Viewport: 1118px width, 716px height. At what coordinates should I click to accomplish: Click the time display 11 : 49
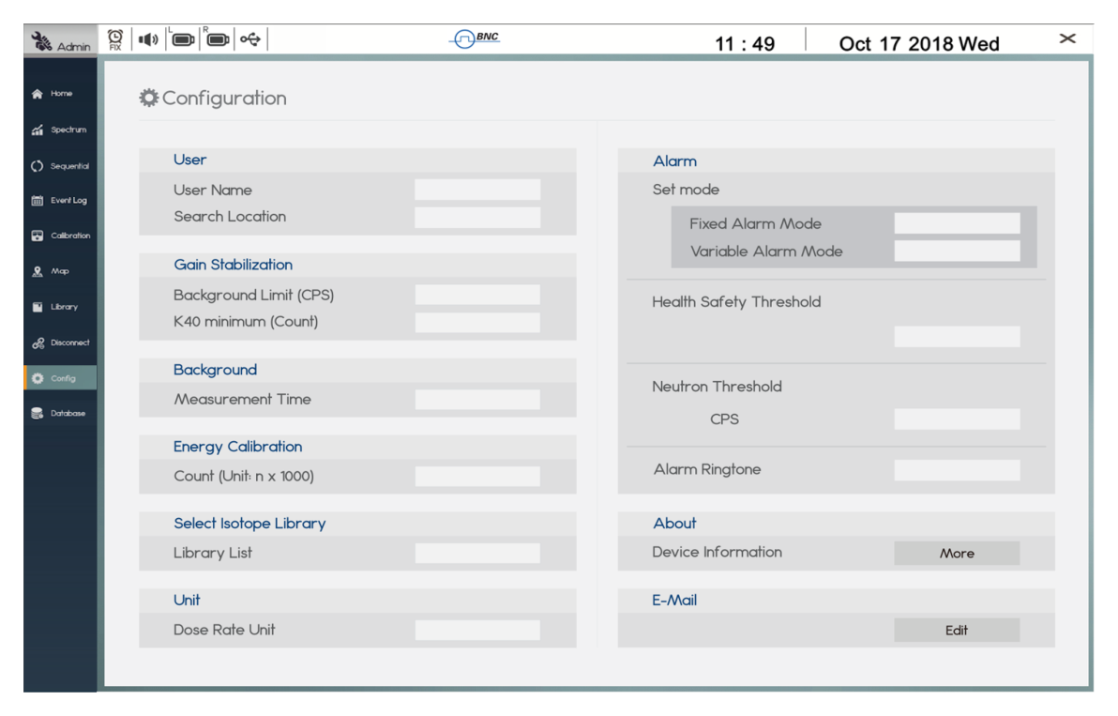[745, 43]
